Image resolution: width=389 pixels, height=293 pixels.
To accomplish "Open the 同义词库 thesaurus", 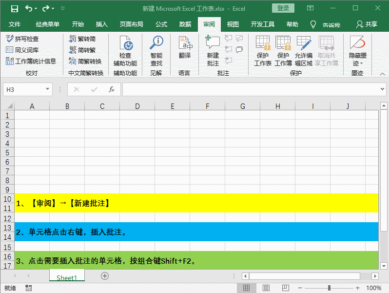I will tap(22, 50).
